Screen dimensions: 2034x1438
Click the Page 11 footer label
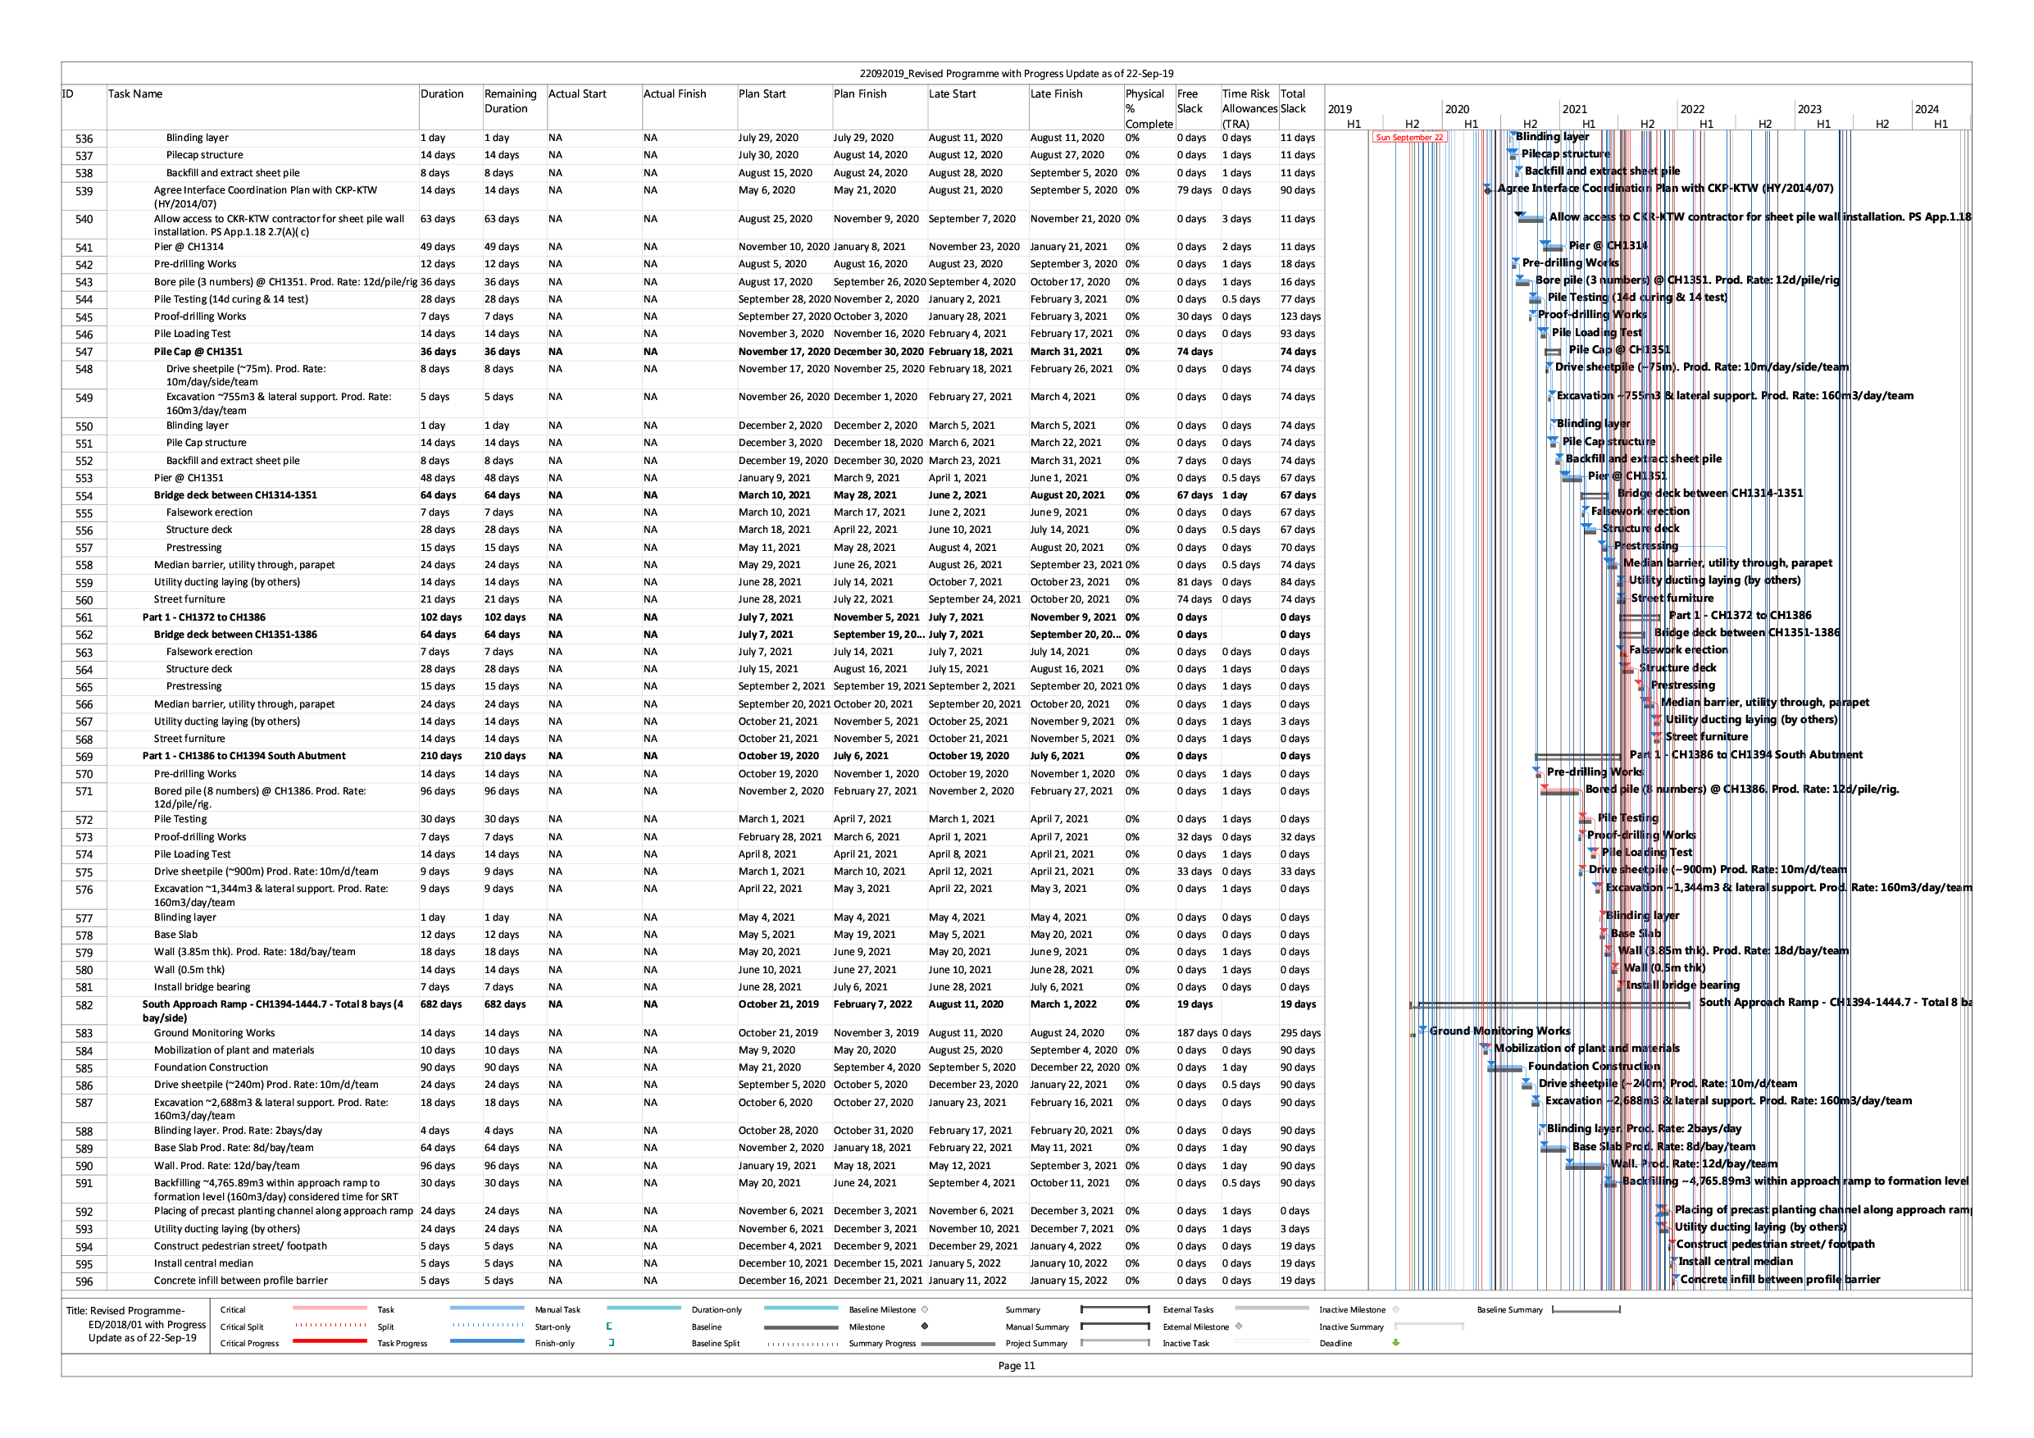[1016, 1365]
